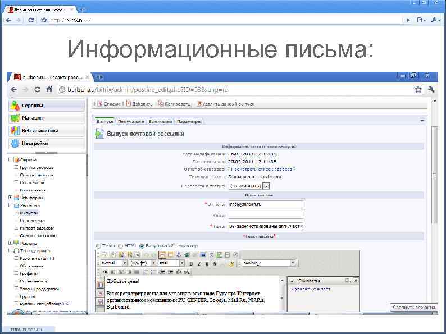Click the От кого email input field
Image resolution: width=446 pixels, height=334 pixels.
[x=266, y=204]
